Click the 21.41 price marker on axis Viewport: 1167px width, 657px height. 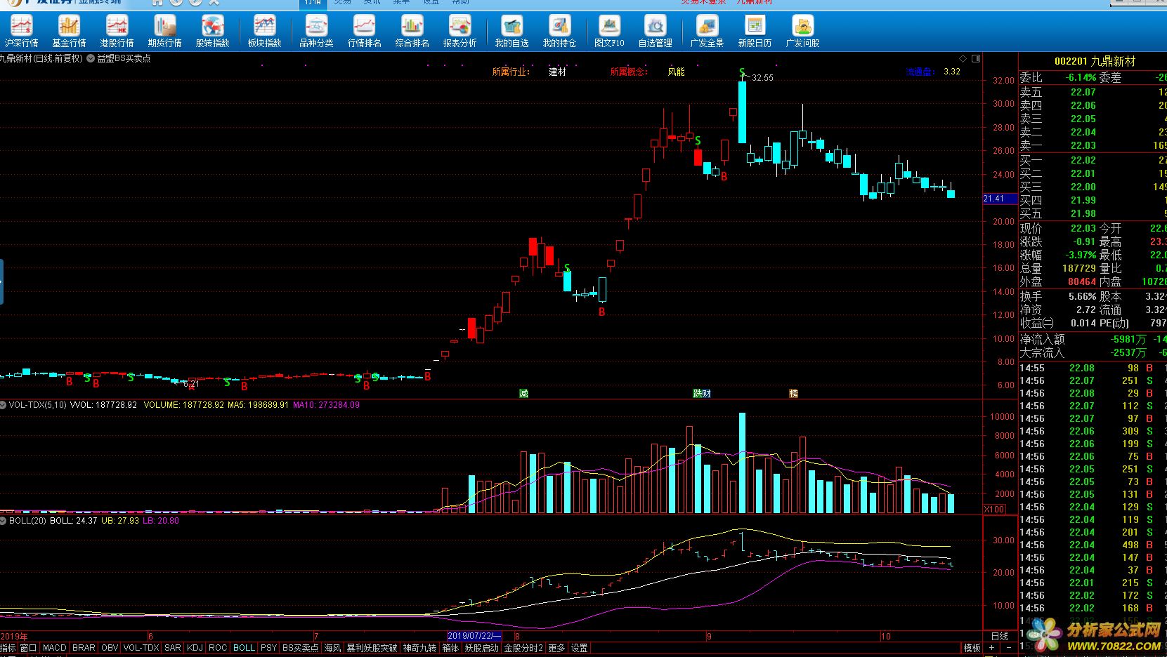point(1000,199)
